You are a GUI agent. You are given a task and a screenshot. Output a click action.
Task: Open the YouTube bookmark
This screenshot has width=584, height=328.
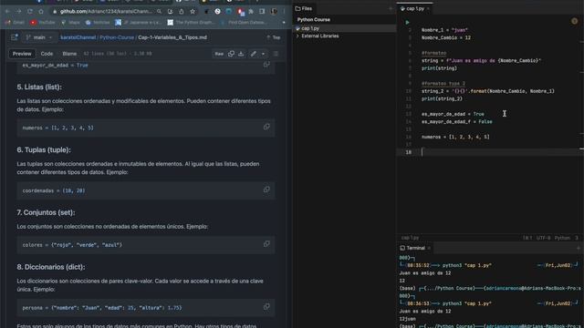[43, 22]
